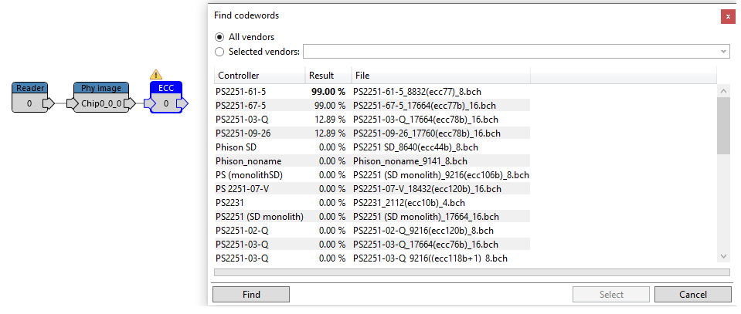This screenshot has height=314, width=741.
Task: Sort by the Controller column header
Action: coord(260,76)
